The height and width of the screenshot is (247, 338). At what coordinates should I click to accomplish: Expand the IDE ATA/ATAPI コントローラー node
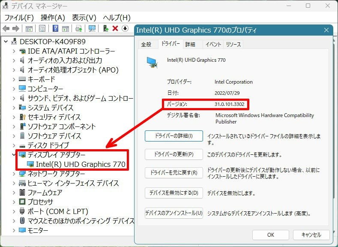point(14,51)
